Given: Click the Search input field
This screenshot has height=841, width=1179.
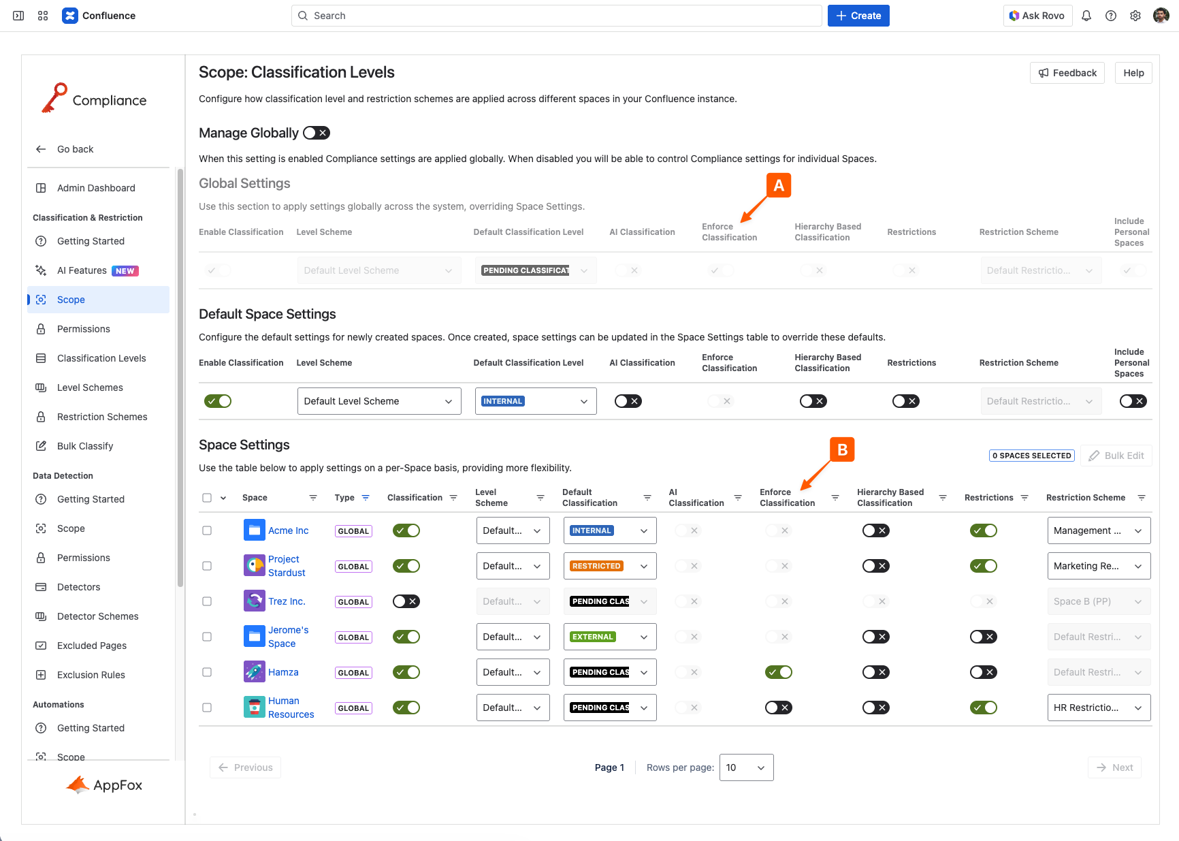Looking at the screenshot, I should click(556, 16).
